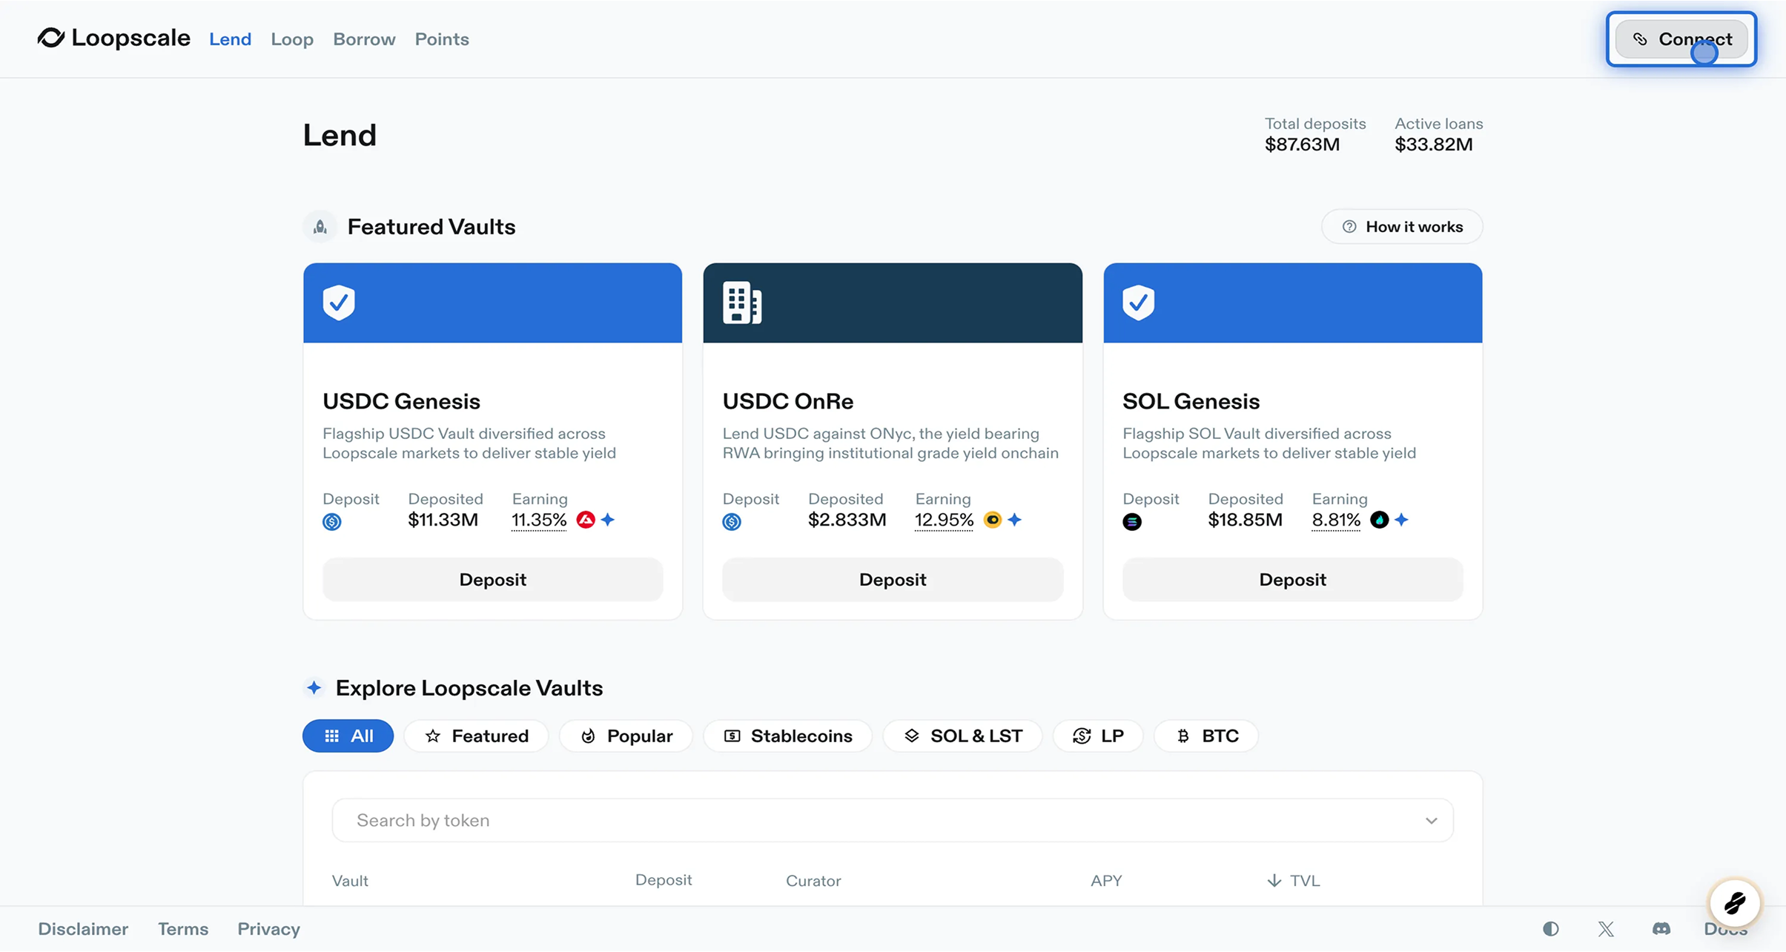Open the X (Twitter) icon link
The width and height of the screenshot is (1786, 952).
1606,928
